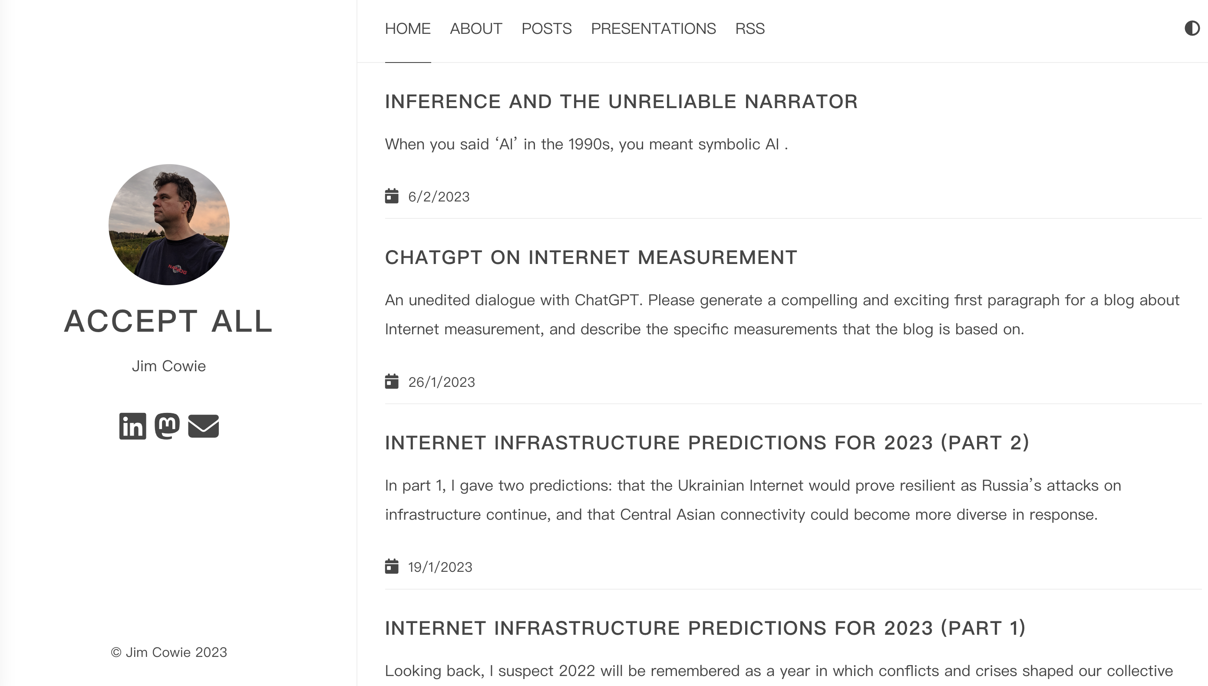Open the Mastodon profile icon
The width and height of the screenshot is (1208, 686).
coord(167,426)
